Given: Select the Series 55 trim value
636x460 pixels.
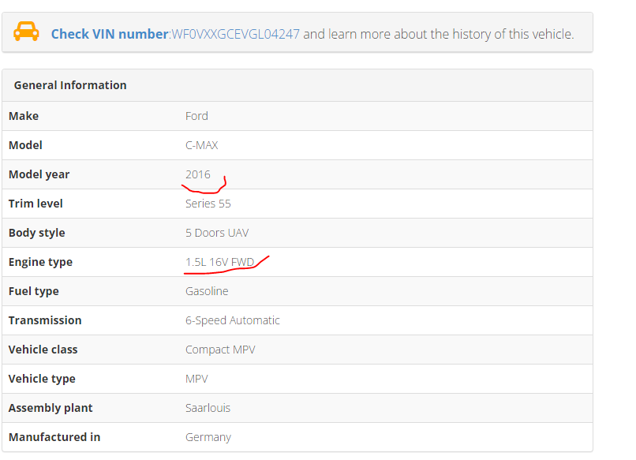Looking at the screenshot, I should [x=208, y=204].
